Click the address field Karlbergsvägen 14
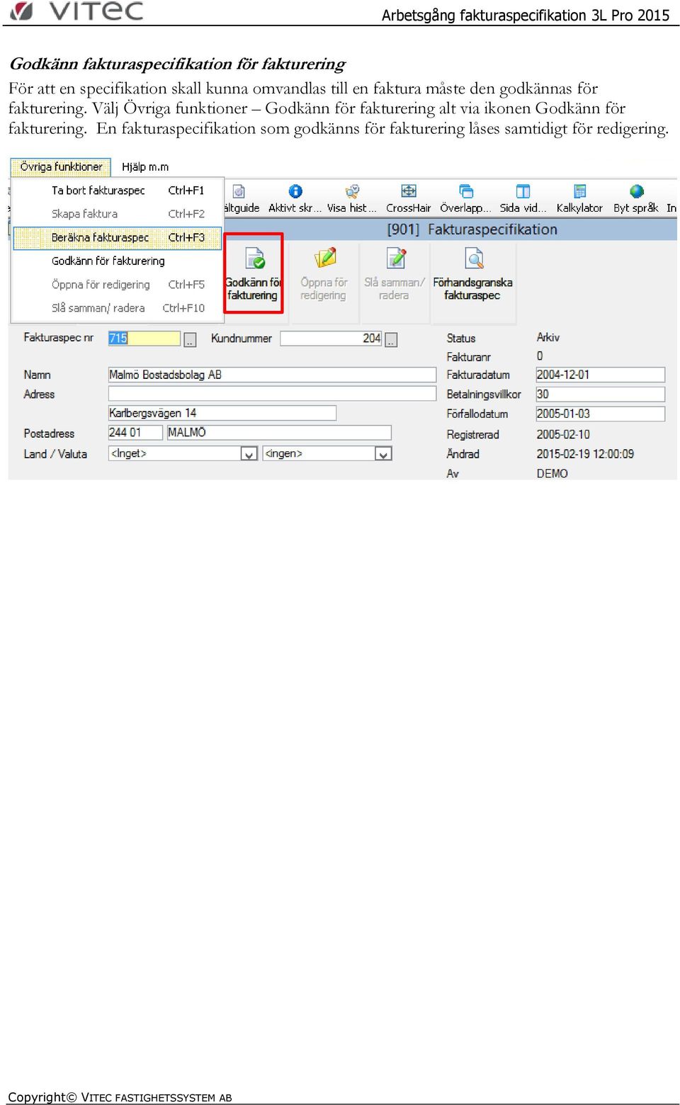This screenshot has height=1105, width=680. pyautogui.click(x=222, y=413)
